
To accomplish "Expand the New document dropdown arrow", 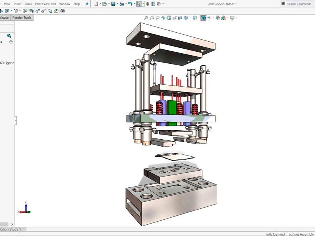I will 100,4.
